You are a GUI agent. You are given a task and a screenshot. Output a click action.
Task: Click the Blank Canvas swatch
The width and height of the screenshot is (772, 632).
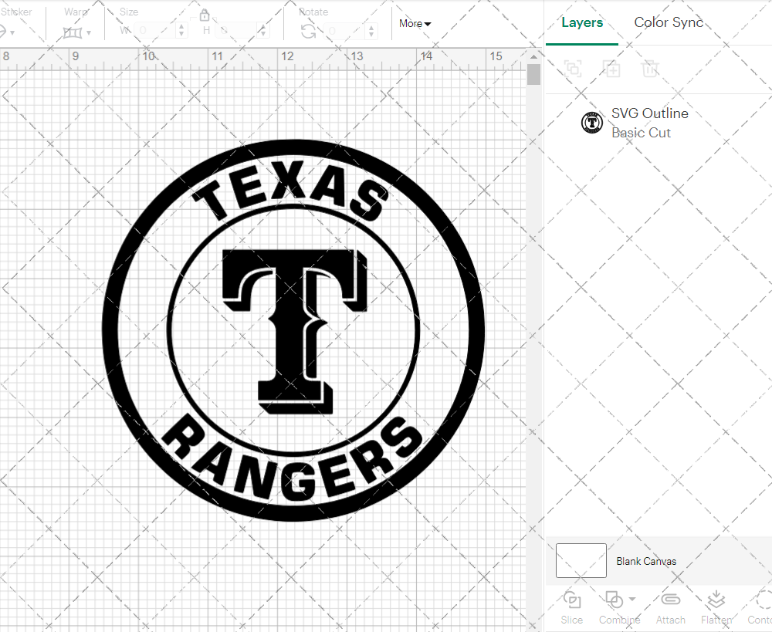pyautogui.click(x=581, y=561)
